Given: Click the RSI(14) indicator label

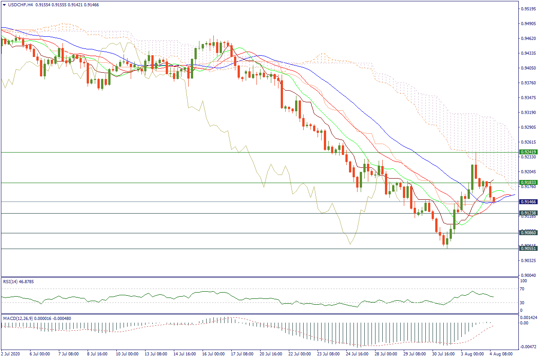Looking at the screenshot, I should 12,281.
